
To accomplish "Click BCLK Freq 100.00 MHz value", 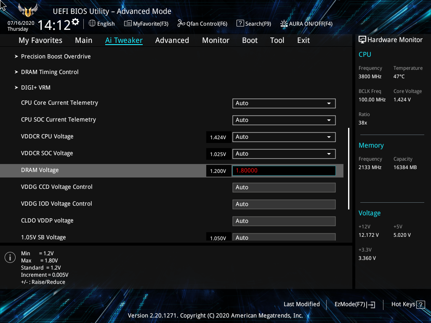I will 372,100.
